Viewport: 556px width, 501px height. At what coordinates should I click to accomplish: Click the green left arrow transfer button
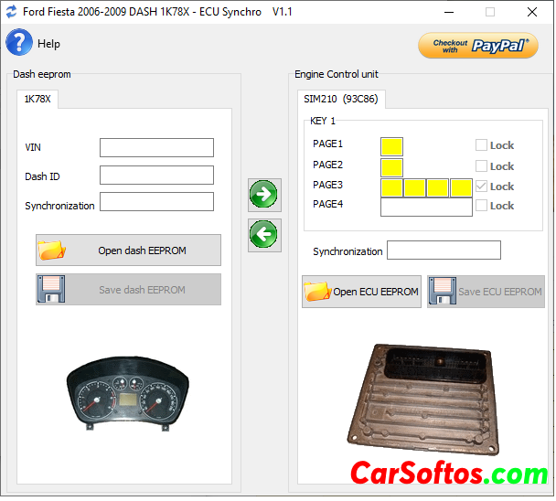coord(264,235)
